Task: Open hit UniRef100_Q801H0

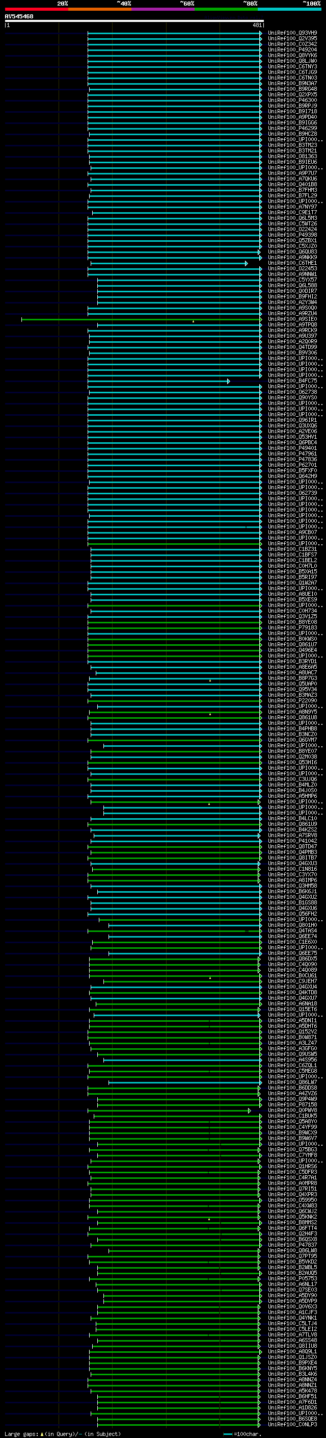Action: click(292, 925)
